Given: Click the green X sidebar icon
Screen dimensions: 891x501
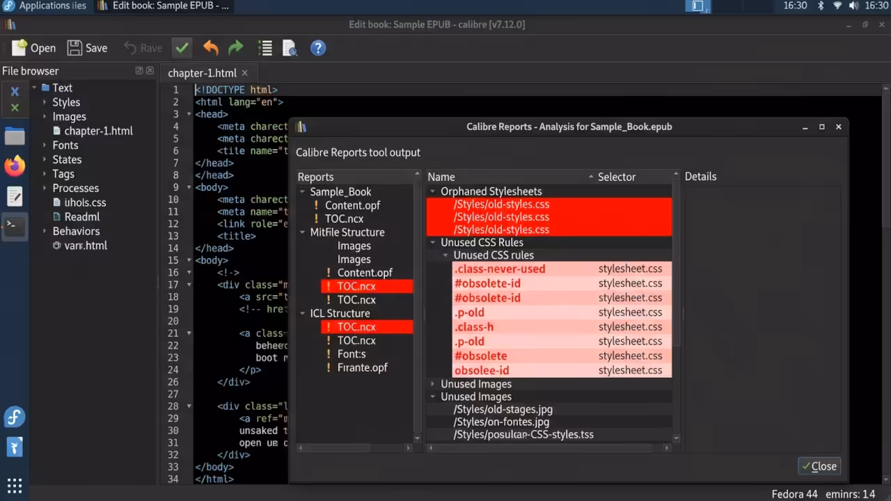Looking at the screenshot, I should pyautogui.click(x=15, y=108).
